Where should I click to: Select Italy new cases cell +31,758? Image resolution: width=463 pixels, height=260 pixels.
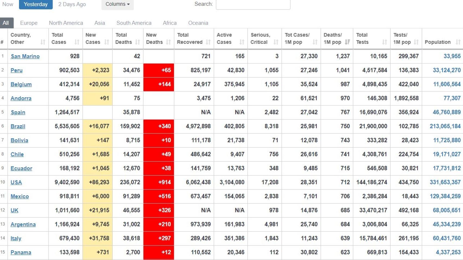tap(97, 238)
